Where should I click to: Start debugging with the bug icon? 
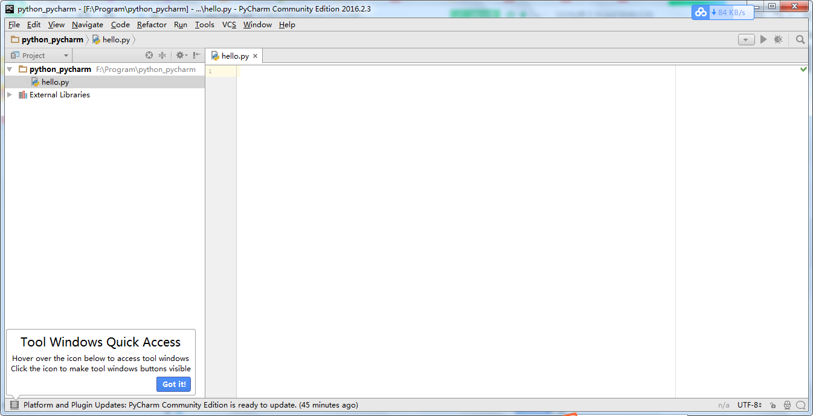pyautogui.click(x=779, y=39)
